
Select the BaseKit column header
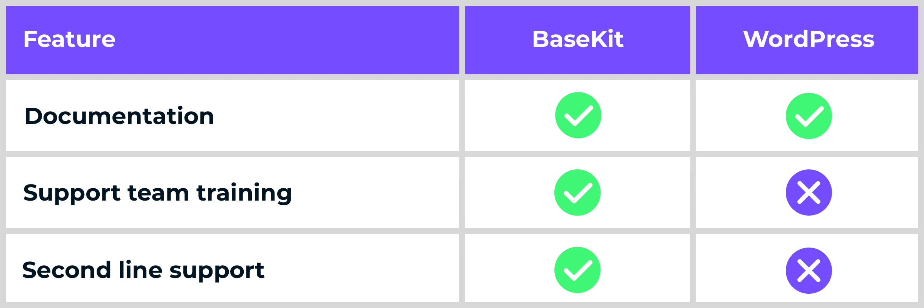[x=577, y=39]
